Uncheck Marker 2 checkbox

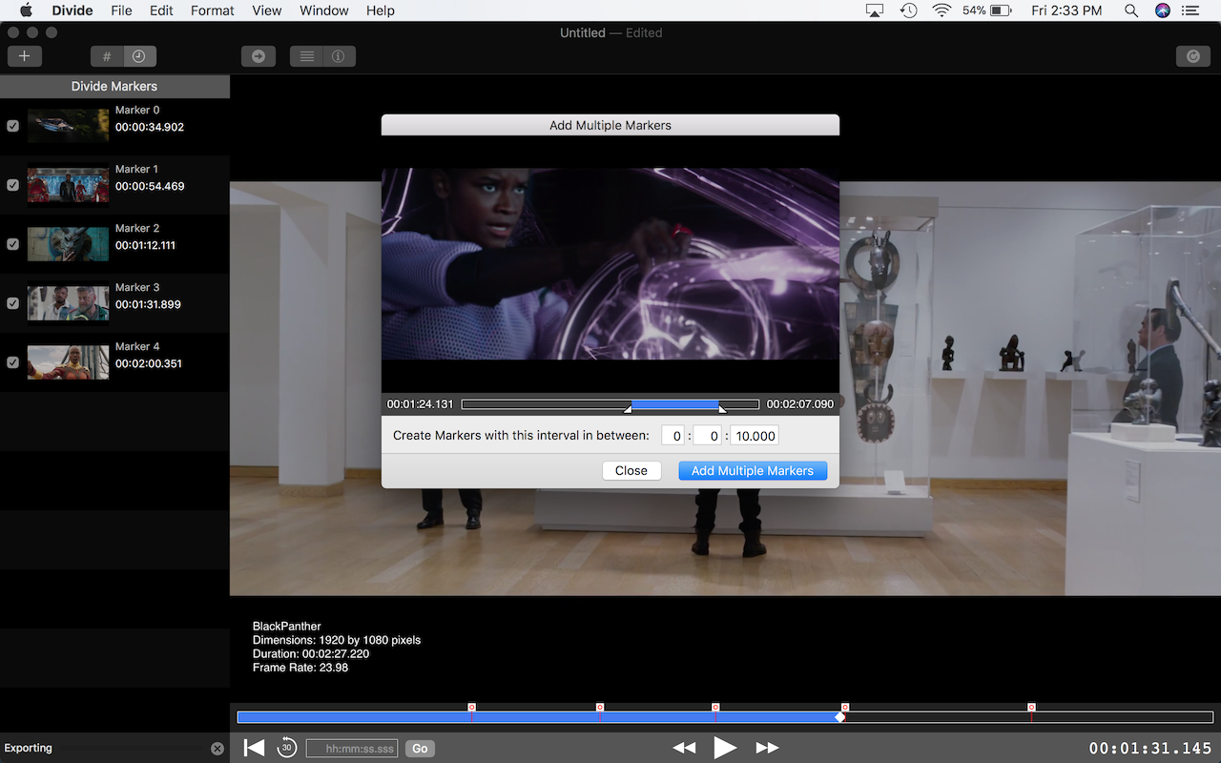[x=12, y=244]
